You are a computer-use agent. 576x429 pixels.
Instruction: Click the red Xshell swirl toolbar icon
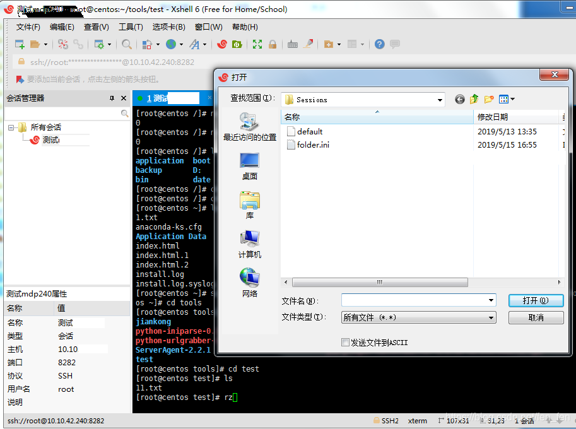click(222, 44)
